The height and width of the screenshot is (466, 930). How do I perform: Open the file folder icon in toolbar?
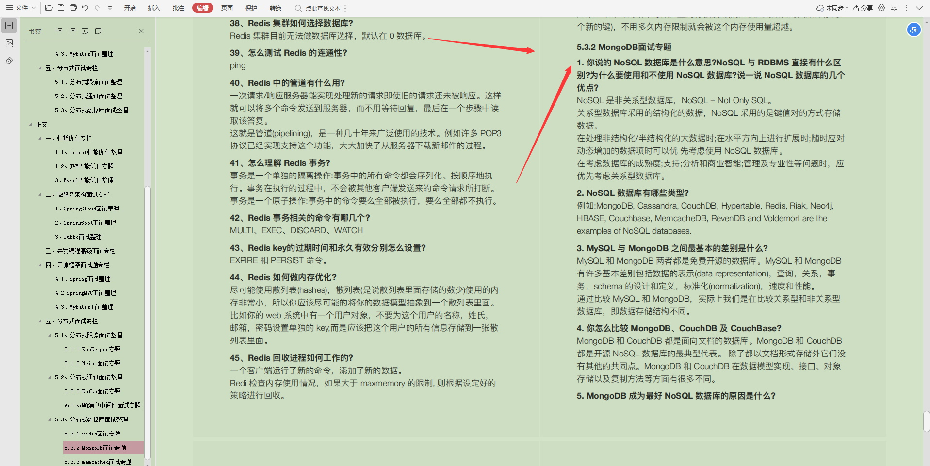[49, 8]
